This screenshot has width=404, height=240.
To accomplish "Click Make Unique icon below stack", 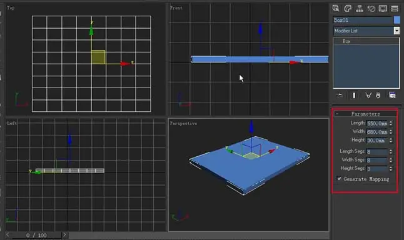I will click(x=368, y=95).
